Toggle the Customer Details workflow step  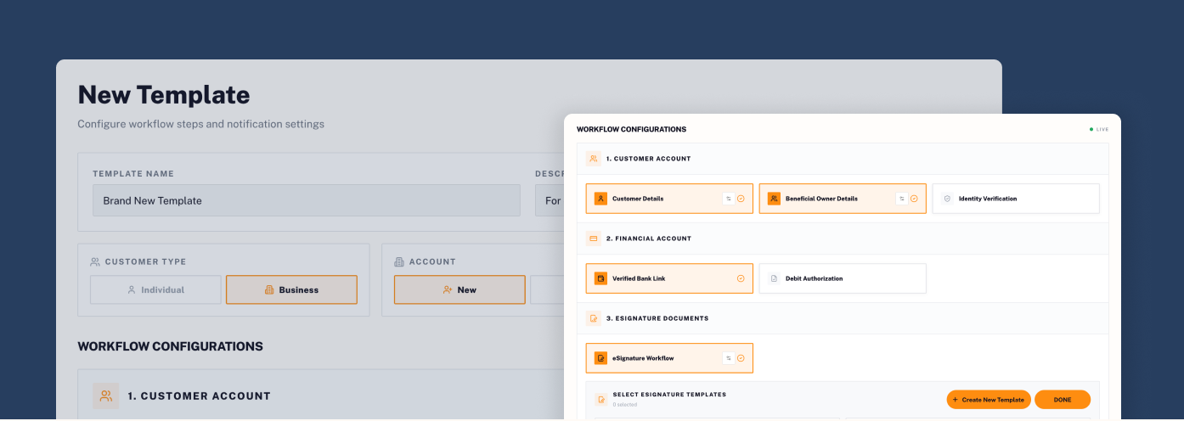(669, 199)
